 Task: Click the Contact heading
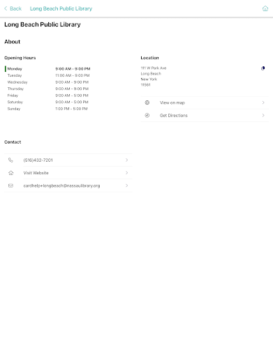tap(13, 142)
